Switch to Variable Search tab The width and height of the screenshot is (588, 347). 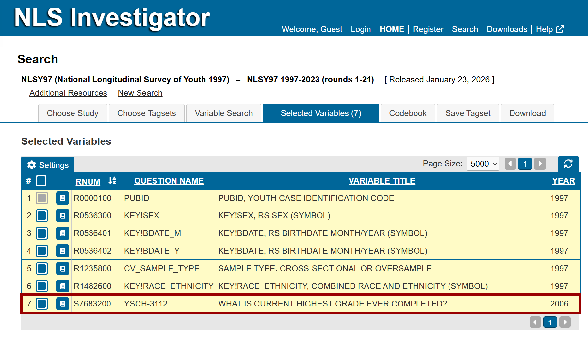pyautogui.click(x=224, y=113)
